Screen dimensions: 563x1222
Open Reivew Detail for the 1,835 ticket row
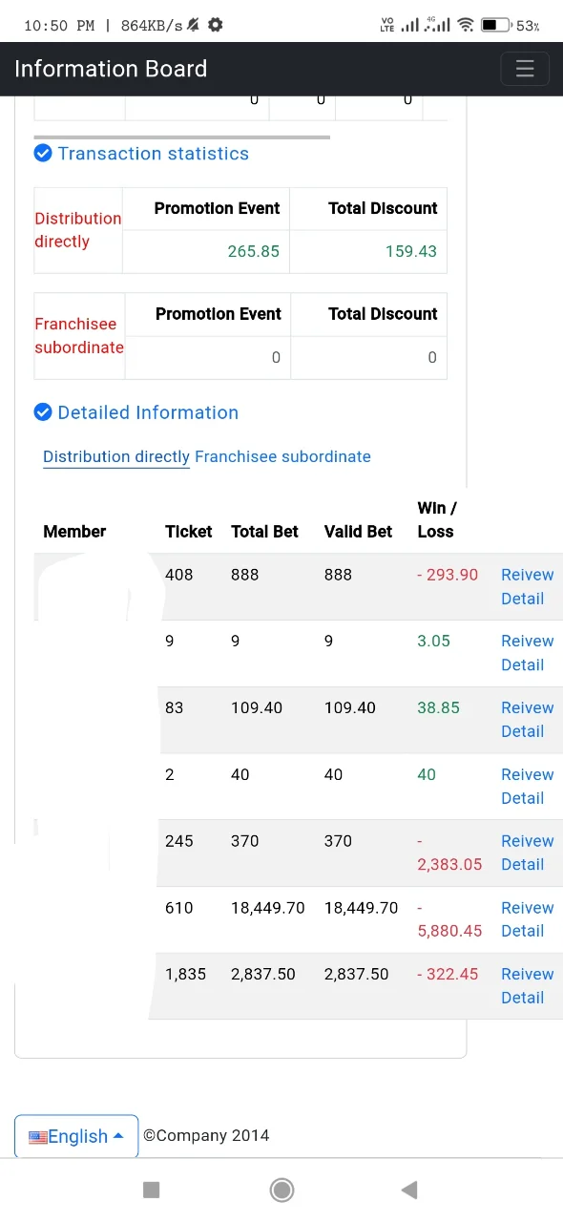pos(528,985)
